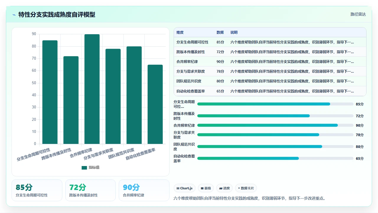Select the 表格 tag chip
The width and height of the screenshot is (378, 213).
(206, 188)
